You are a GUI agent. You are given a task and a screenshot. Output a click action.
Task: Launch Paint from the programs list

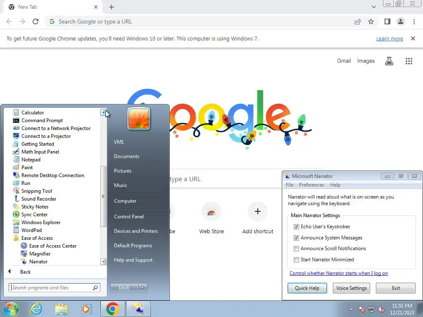pos(27,167)
